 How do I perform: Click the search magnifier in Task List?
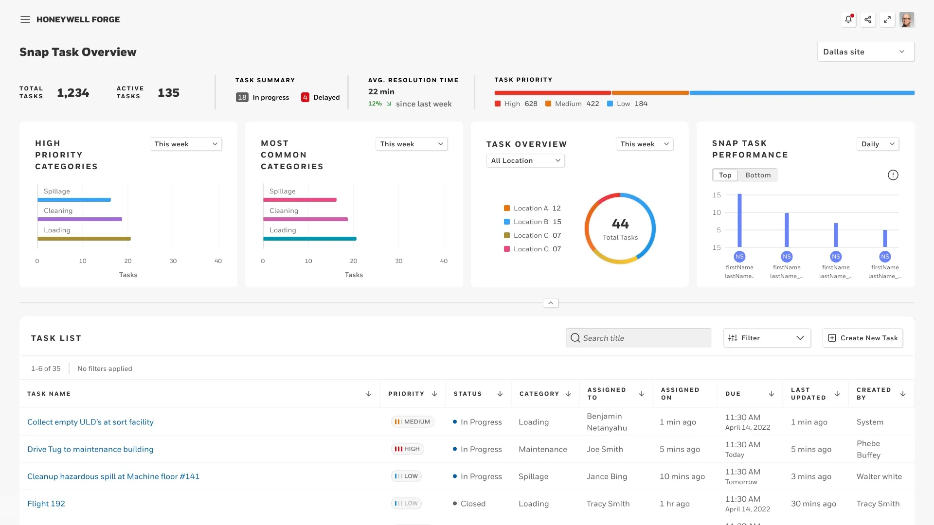pyautogui.click(x=575, y=337)
